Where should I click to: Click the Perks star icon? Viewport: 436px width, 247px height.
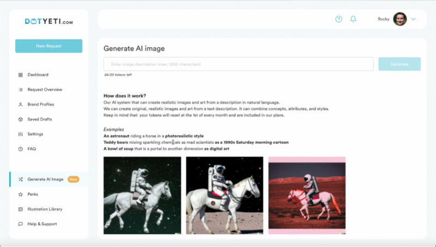21,195
